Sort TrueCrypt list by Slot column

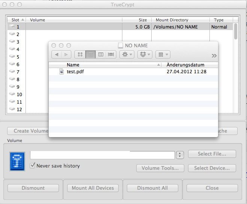pos(17,20)
